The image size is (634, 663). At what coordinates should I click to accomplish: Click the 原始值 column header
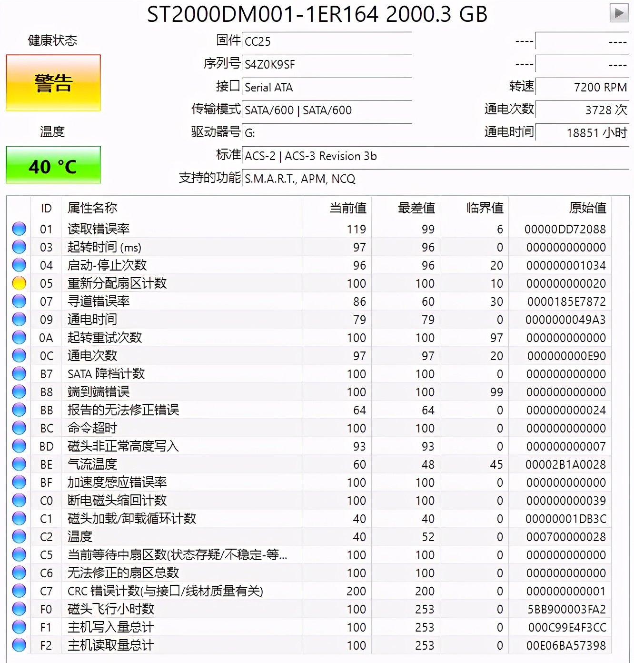click(560, 208)
